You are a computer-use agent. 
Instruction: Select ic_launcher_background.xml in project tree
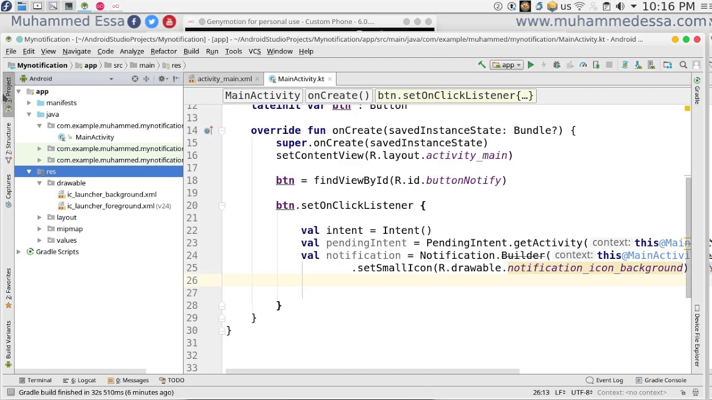tap(112, 194)
